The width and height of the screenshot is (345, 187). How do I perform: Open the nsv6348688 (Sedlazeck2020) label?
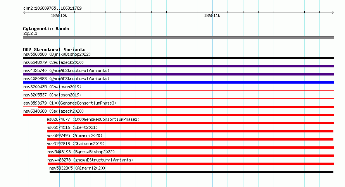[53, 111]
